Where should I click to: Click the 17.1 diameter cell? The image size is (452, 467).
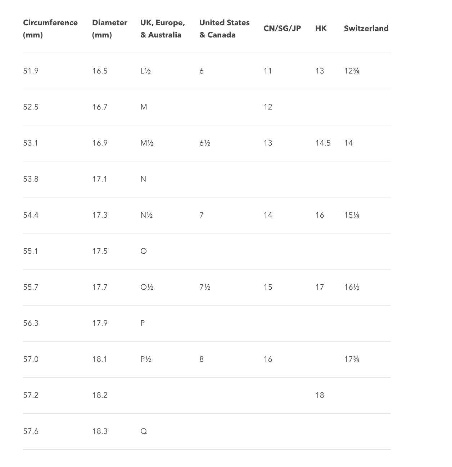pos(100,179)
